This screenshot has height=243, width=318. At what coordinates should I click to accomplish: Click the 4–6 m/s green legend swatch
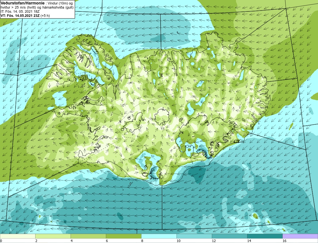coord(88,236)
